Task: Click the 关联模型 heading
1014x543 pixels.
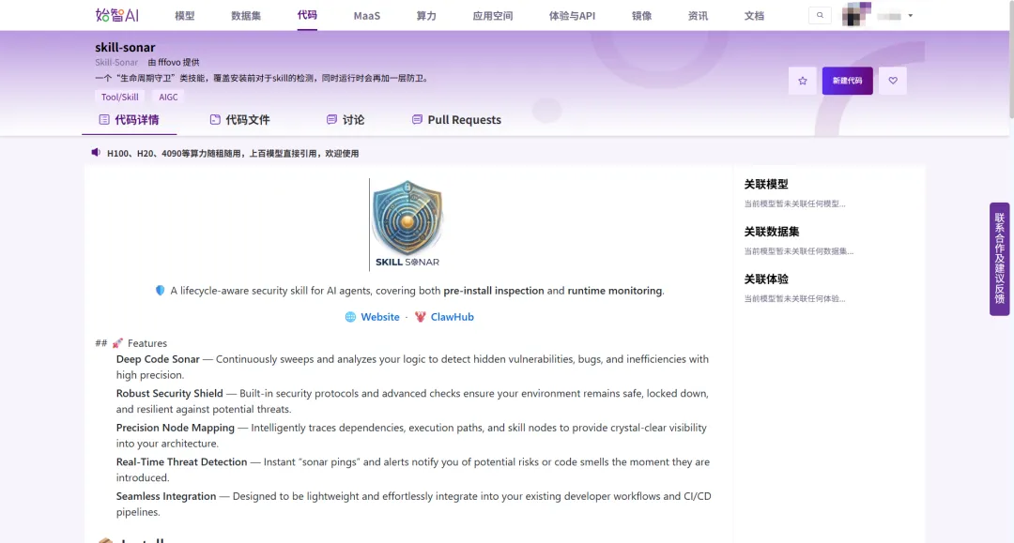Action: point(766,184)
